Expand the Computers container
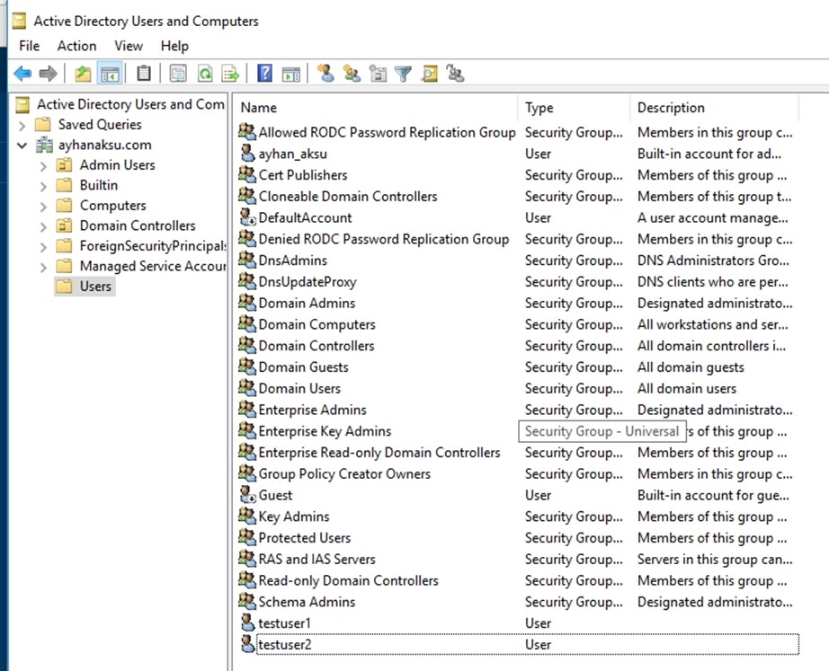The width and height of the screenshot is (829, 671). 43,207
